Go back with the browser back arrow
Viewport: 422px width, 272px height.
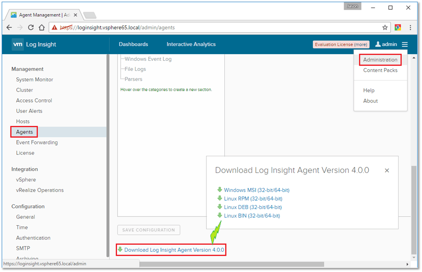[x=9, y=27]
